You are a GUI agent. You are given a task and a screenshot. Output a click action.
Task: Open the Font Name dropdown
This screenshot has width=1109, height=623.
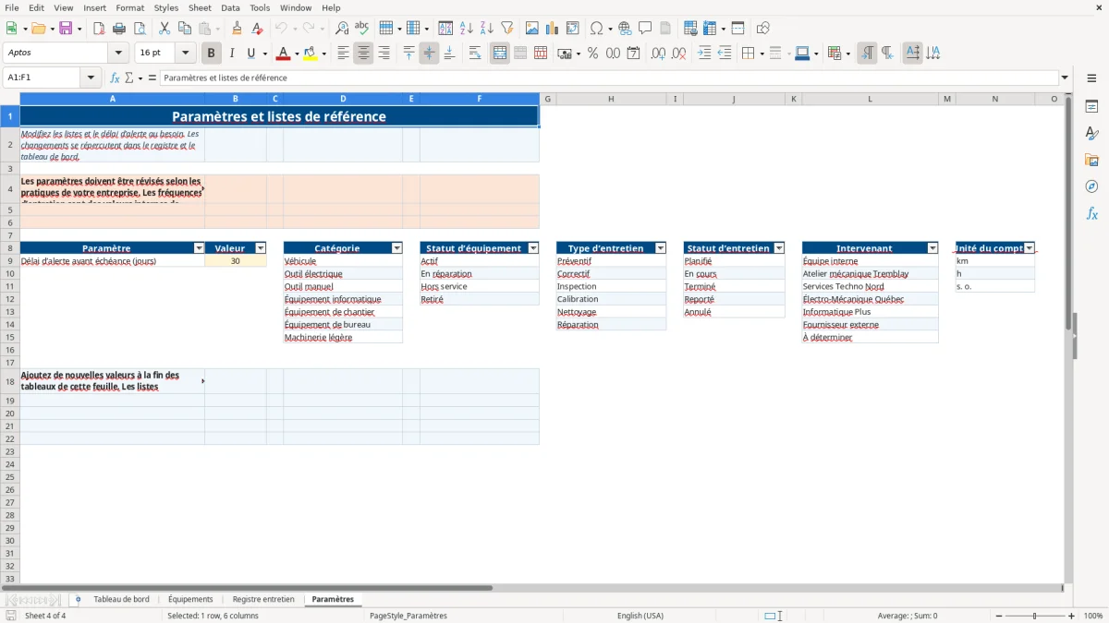pyautogui.click(x=118, y=54)
